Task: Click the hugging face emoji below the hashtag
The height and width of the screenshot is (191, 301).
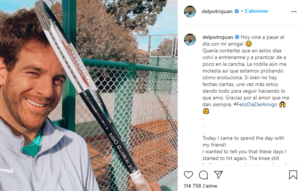Action: pyautogui.click(x=206, y=111)
